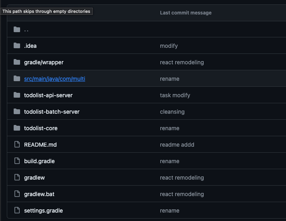Open the .idea folder

[x=30, y=46]
